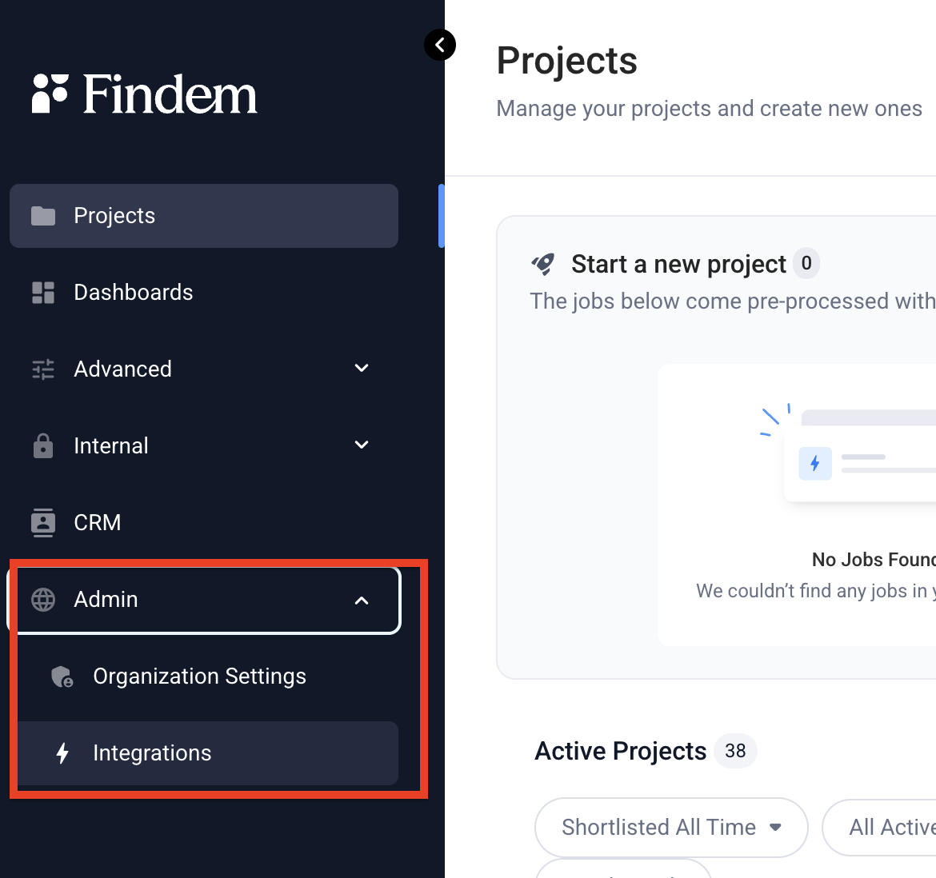Click the Active Projects count badge
This screenshot has width=936, height=878.
735,751
